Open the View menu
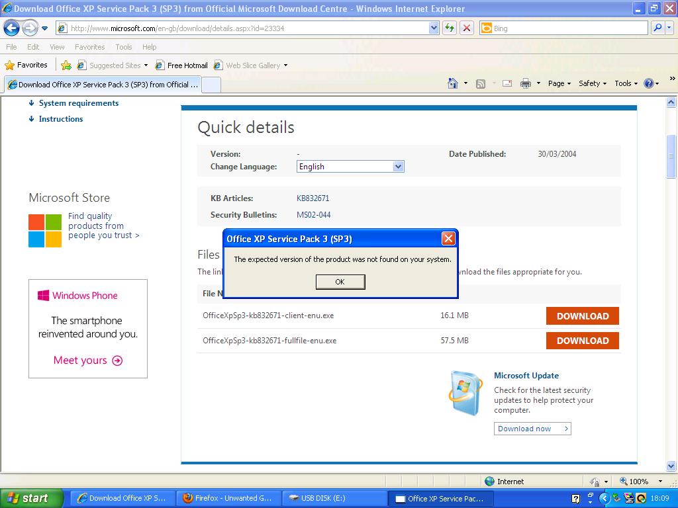This screenshot has height=508, width=678. 57,47
